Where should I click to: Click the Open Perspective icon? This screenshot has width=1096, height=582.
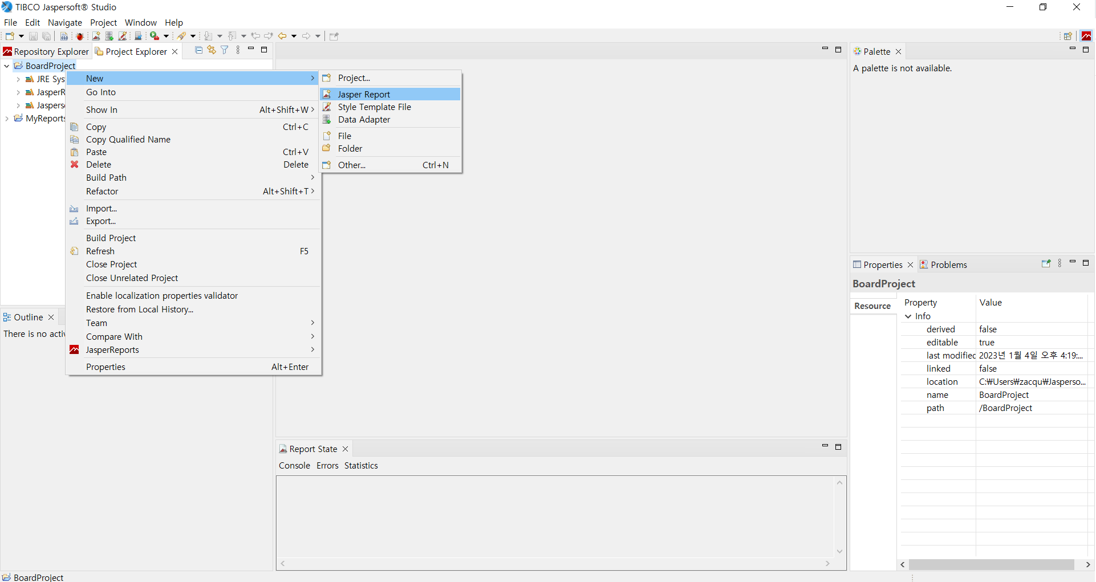pos(1068,36)
